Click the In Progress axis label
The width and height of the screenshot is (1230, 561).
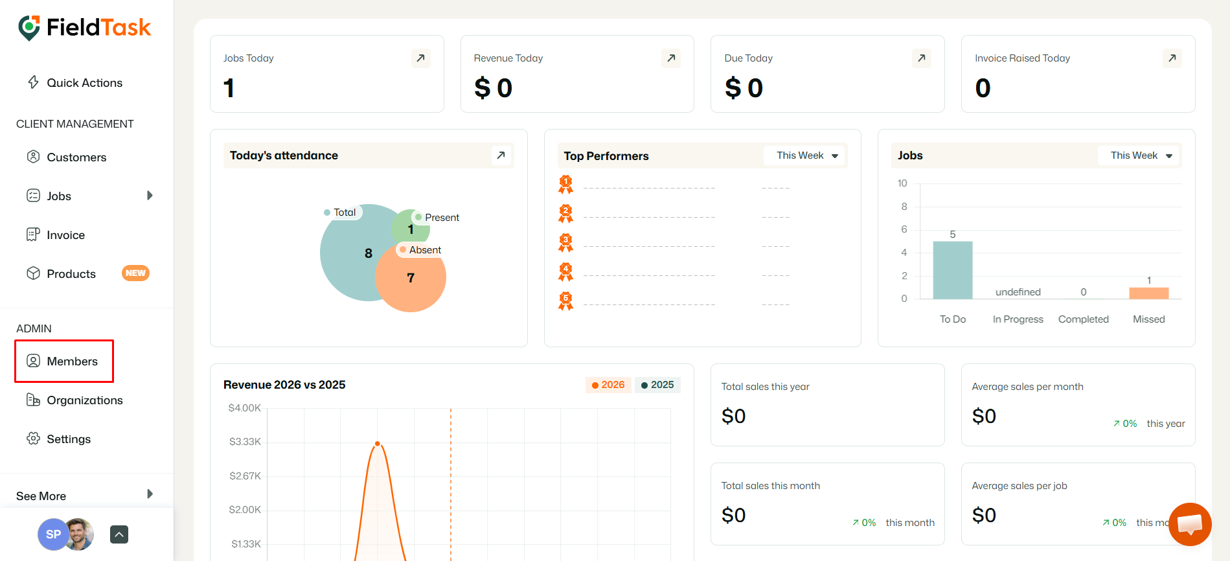tap(1018, 319)
